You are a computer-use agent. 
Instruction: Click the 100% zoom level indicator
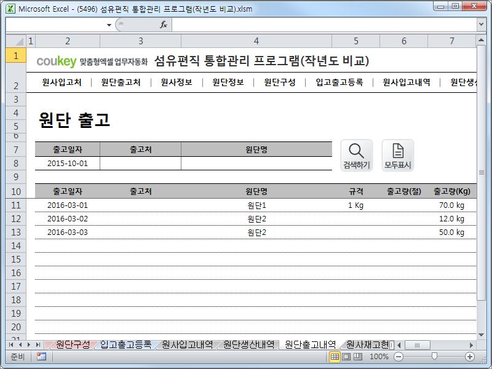click(x=379, y=357)
